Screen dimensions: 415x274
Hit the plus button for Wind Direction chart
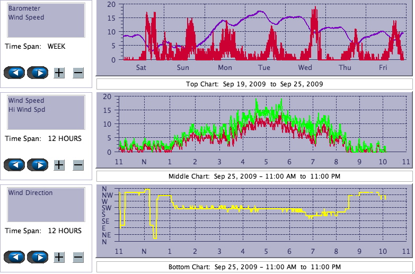click(x=59, y=257)
